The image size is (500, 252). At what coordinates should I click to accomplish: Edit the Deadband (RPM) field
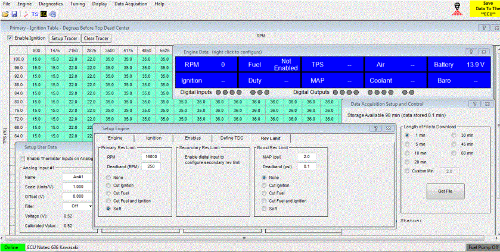pyautogui.click(x=151, y=166)
